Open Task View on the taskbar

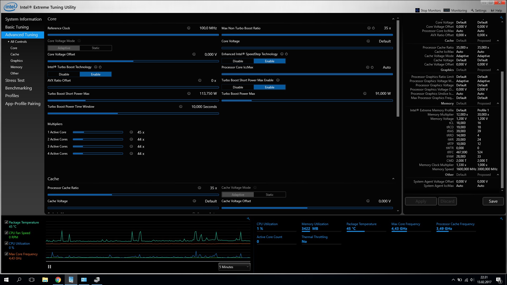click(32, 279)
